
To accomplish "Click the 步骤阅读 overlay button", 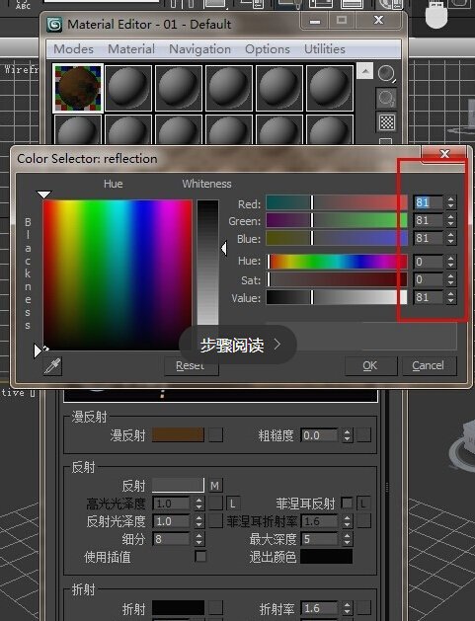I will (x=238, y=345).
